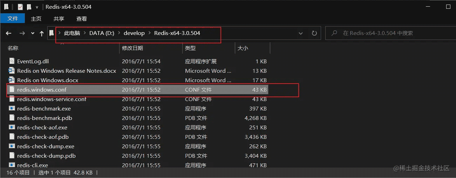Select Redis on Windows.docx Word icon

click(12, 80)
